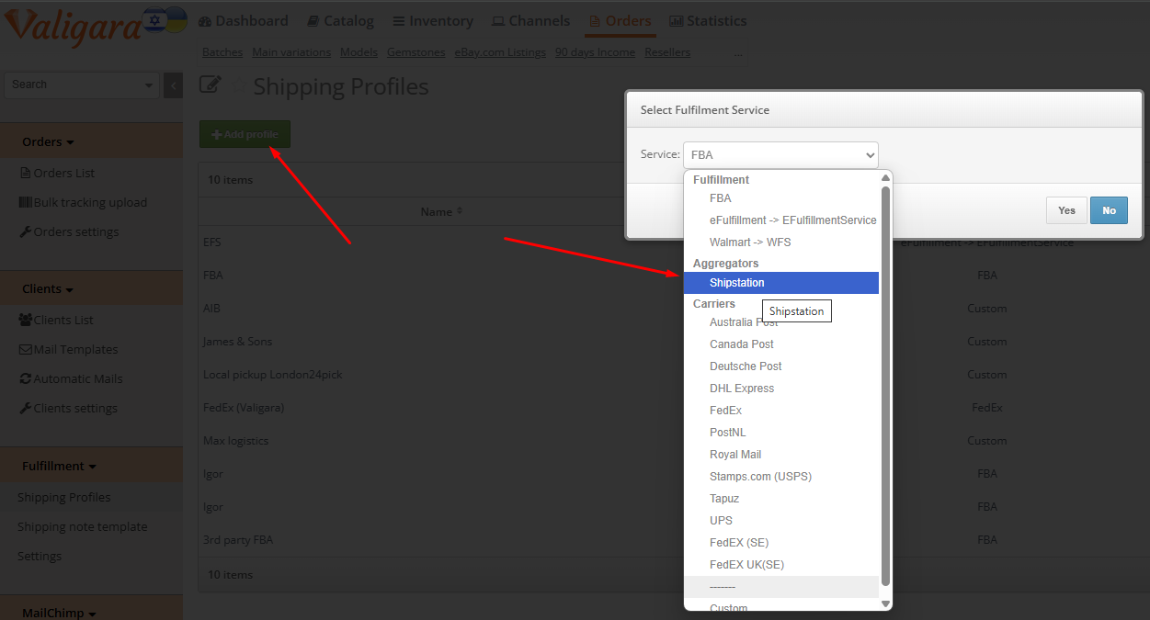This screenshot has width=1150, height=620.
Task: Select Shipstation option
Action: coord(781,283)
